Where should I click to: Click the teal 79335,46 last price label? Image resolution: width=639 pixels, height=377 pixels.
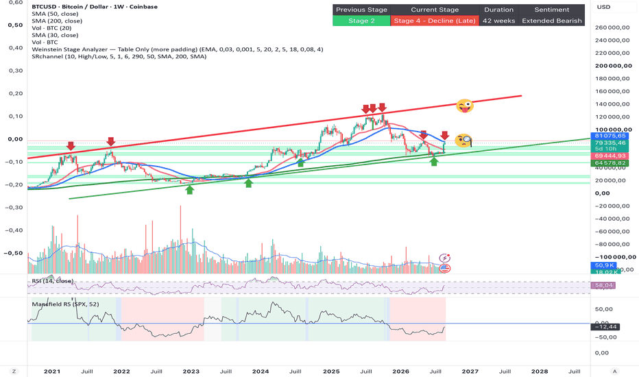[x=610, y=143]
